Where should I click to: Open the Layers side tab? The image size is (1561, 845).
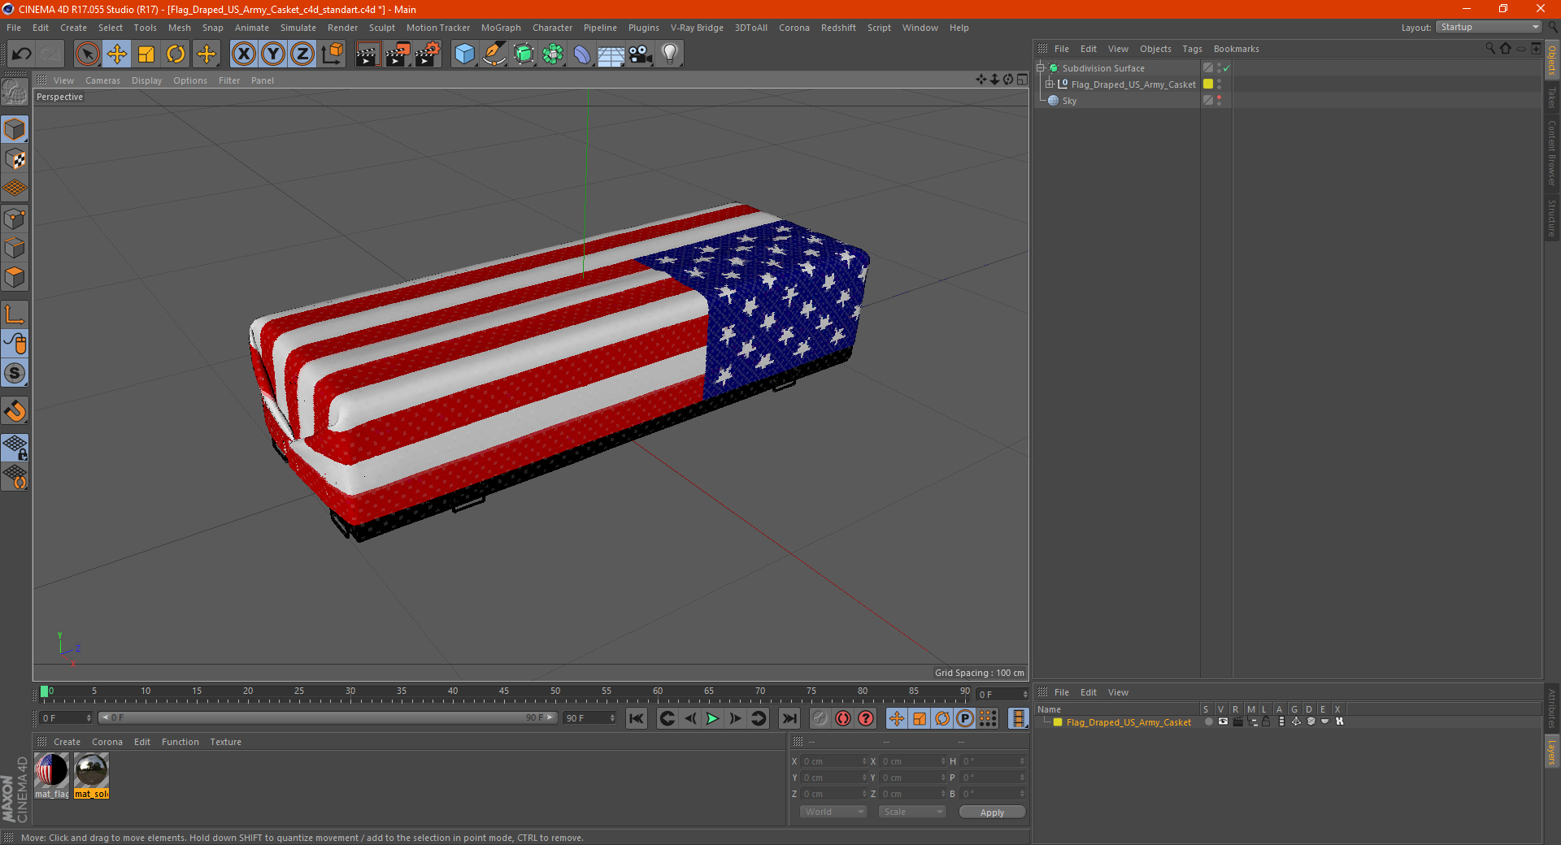(1552, 752)
